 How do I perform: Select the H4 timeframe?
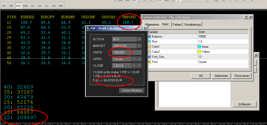pyautogui.click(x=40, y=6)
